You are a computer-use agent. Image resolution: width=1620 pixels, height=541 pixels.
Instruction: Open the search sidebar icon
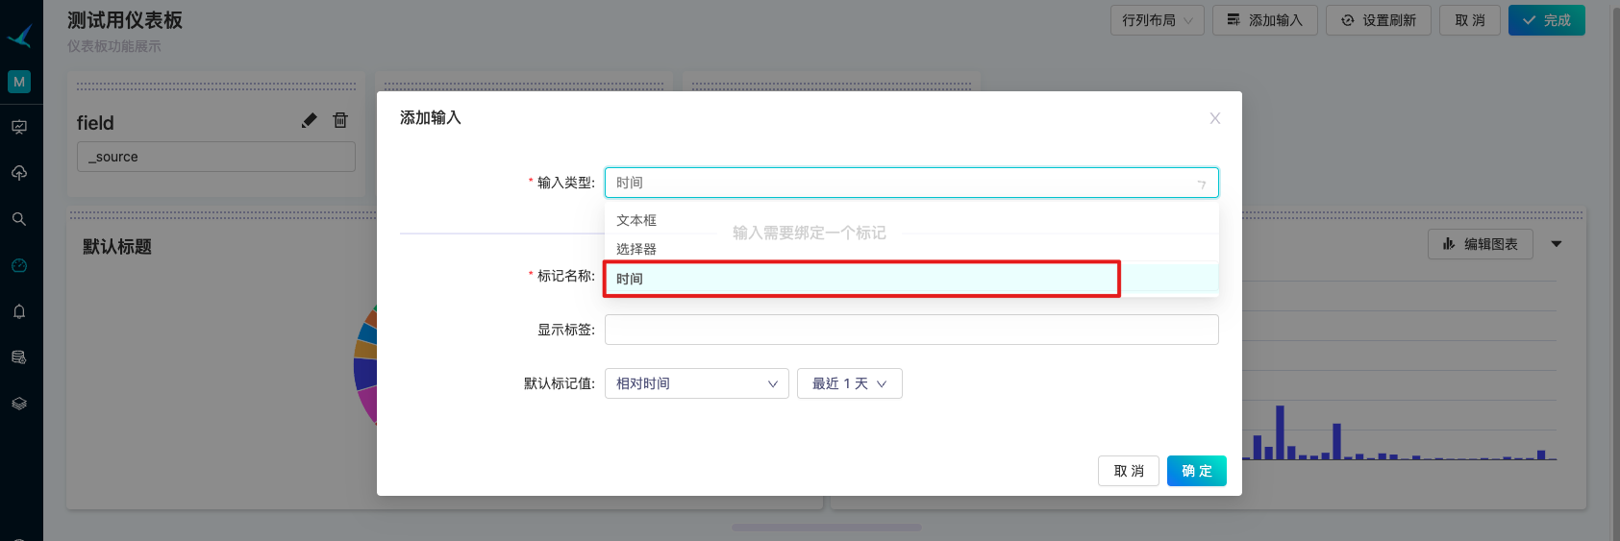point(19,219)
